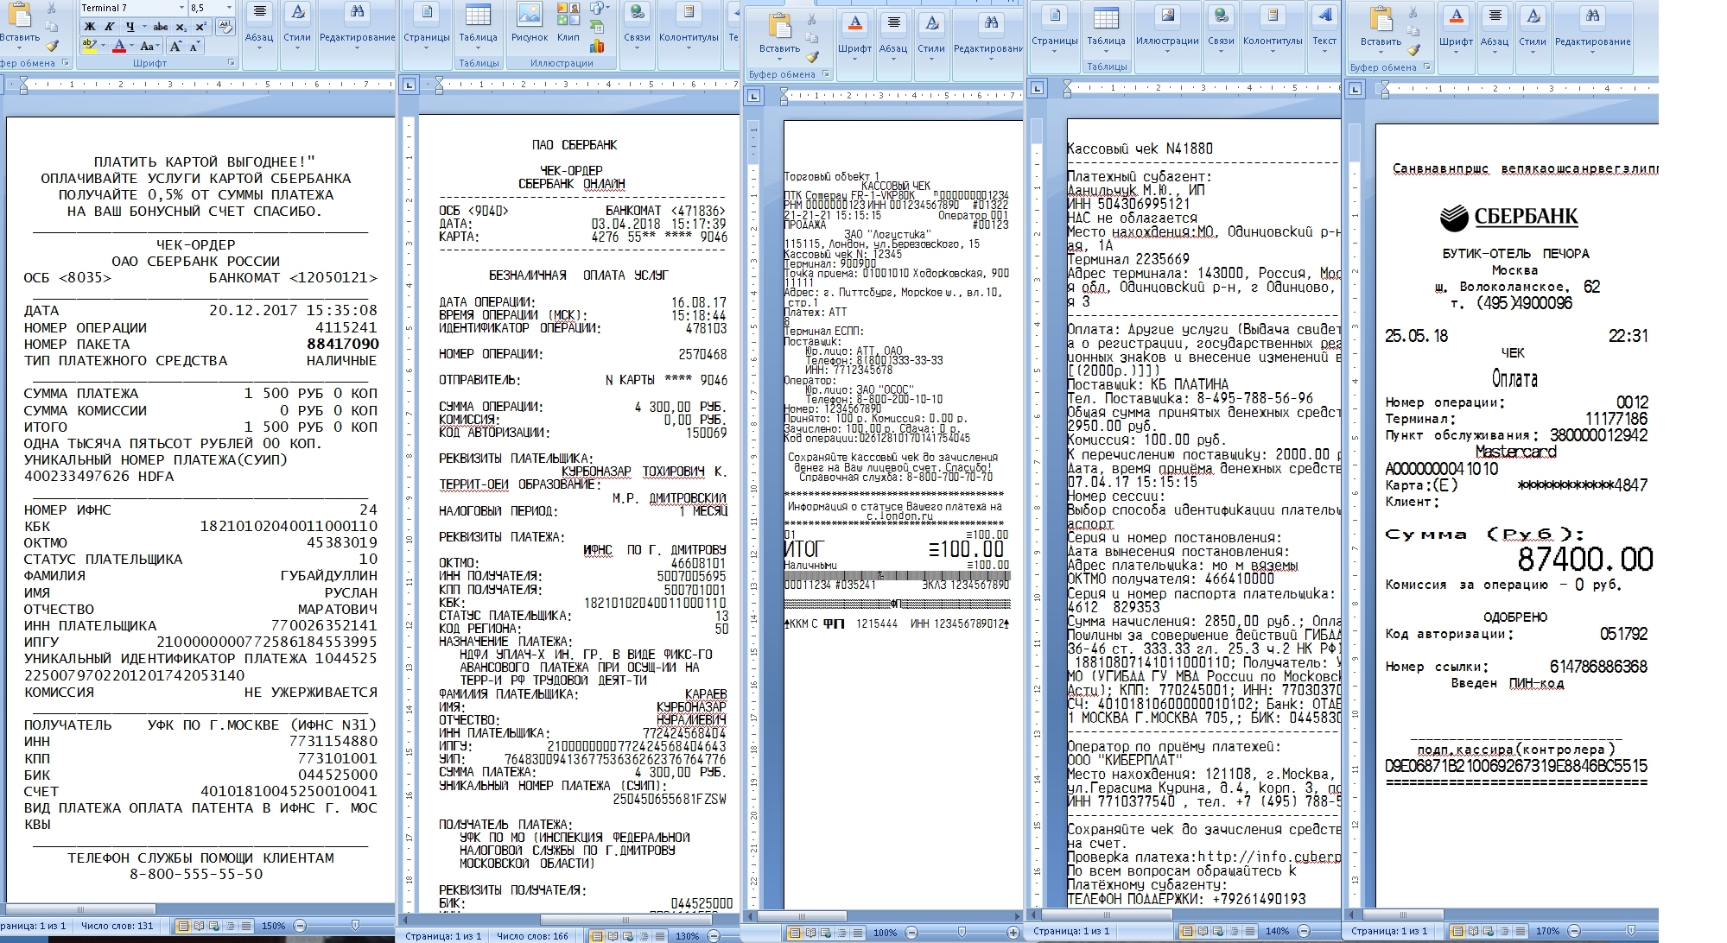Click the zoom slider in the 100% window
This screenshot has width=1727, height=943.
[962, 933]
